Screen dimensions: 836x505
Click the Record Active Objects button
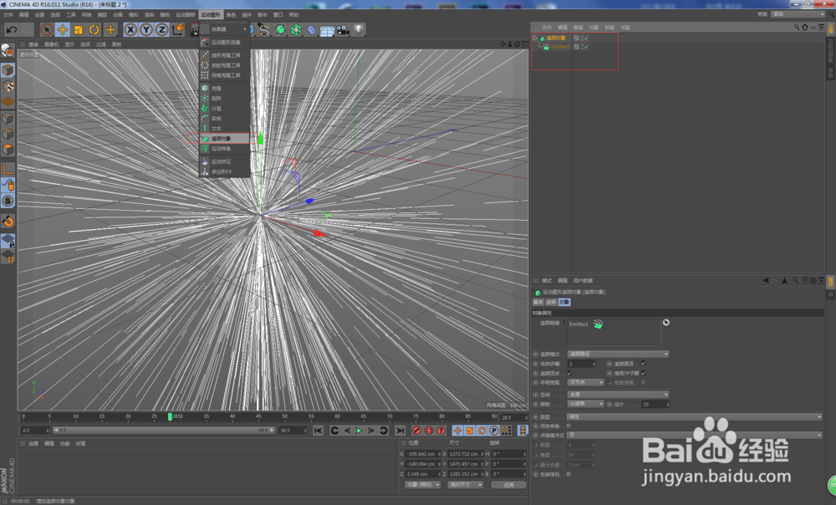tap(417, 431)
